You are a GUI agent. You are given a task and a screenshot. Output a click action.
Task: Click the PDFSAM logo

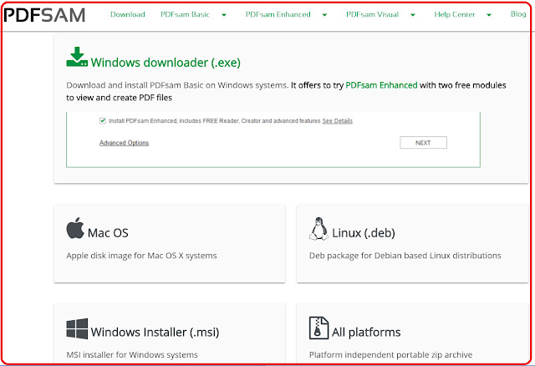pyautogui.click(x=44, y=15)
